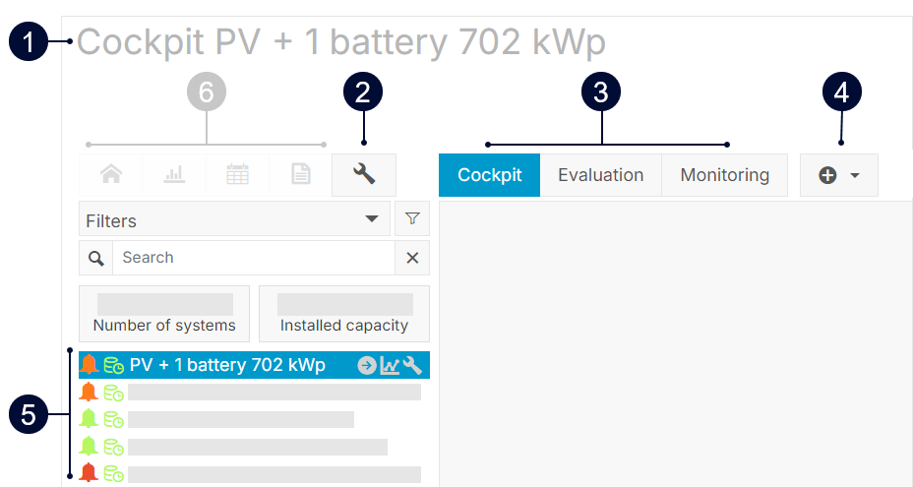Viewport: 913px width, 487px height.
Task: Clear the search with X button
Action: point(412,258)
